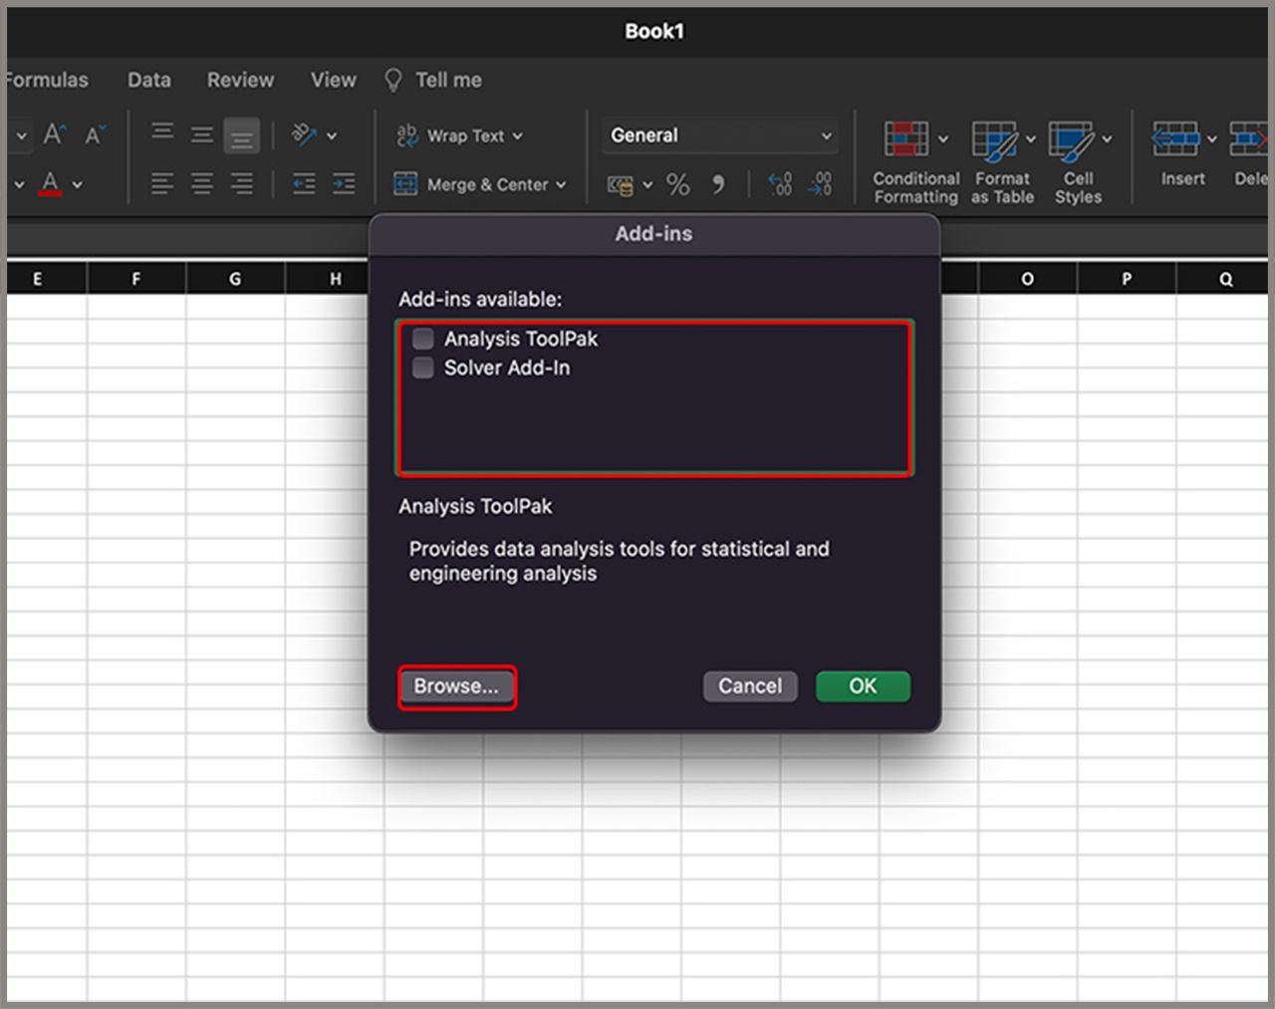1275x1009 pixels.
Task: Select the Analysis ToolPak list entry text
Action: coord(521,339)
